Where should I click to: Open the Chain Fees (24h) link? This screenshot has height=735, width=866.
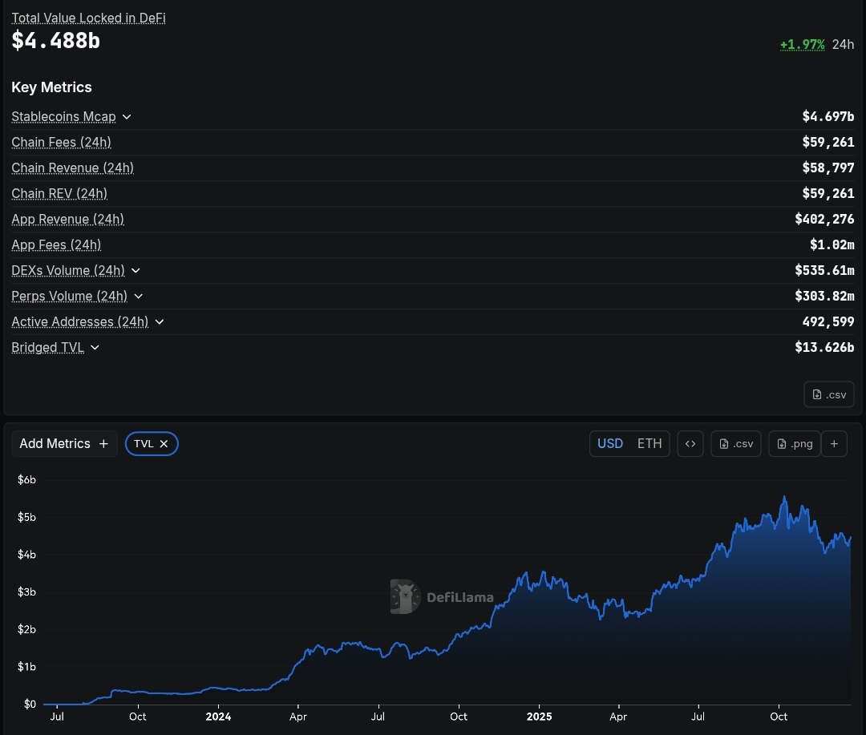pos(61,142)
